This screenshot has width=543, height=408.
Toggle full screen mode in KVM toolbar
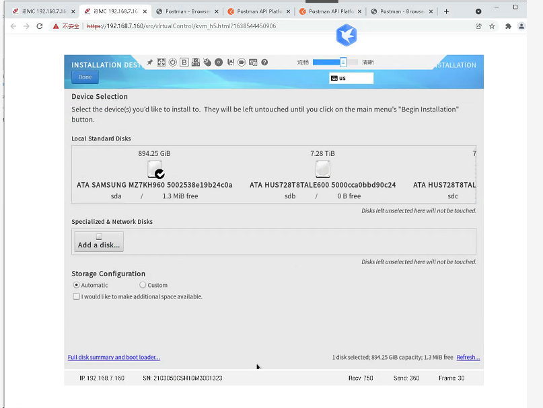(161, 63)
